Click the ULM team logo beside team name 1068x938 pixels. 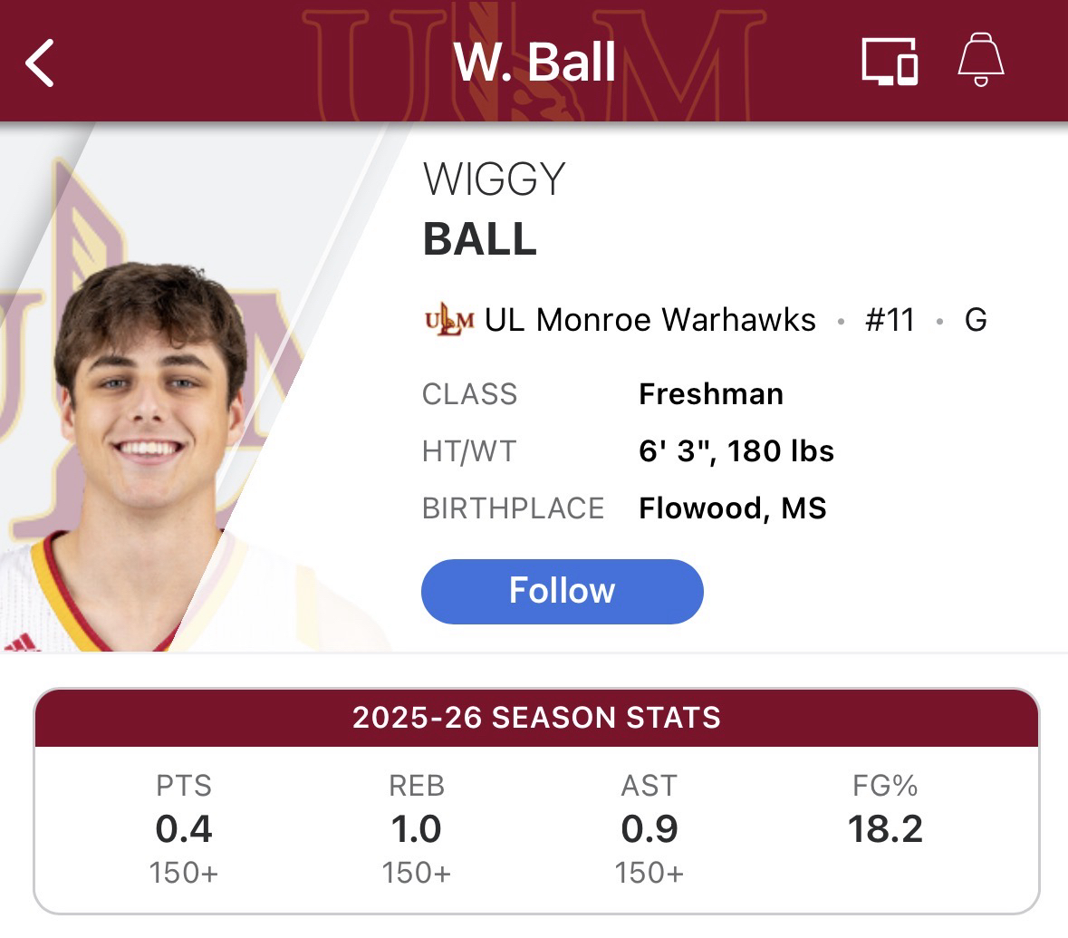click(448, 320)
